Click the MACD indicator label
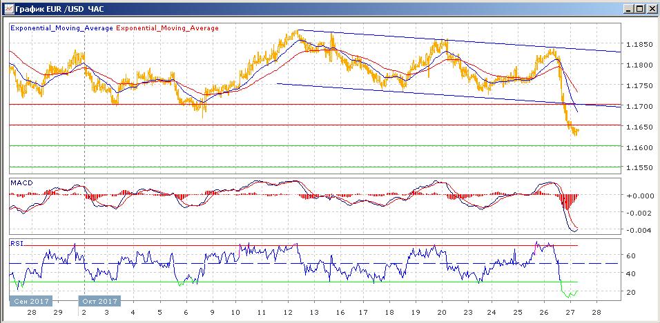Image resolution: width=660 pixels, height=323 pixels. click(20, 183)
